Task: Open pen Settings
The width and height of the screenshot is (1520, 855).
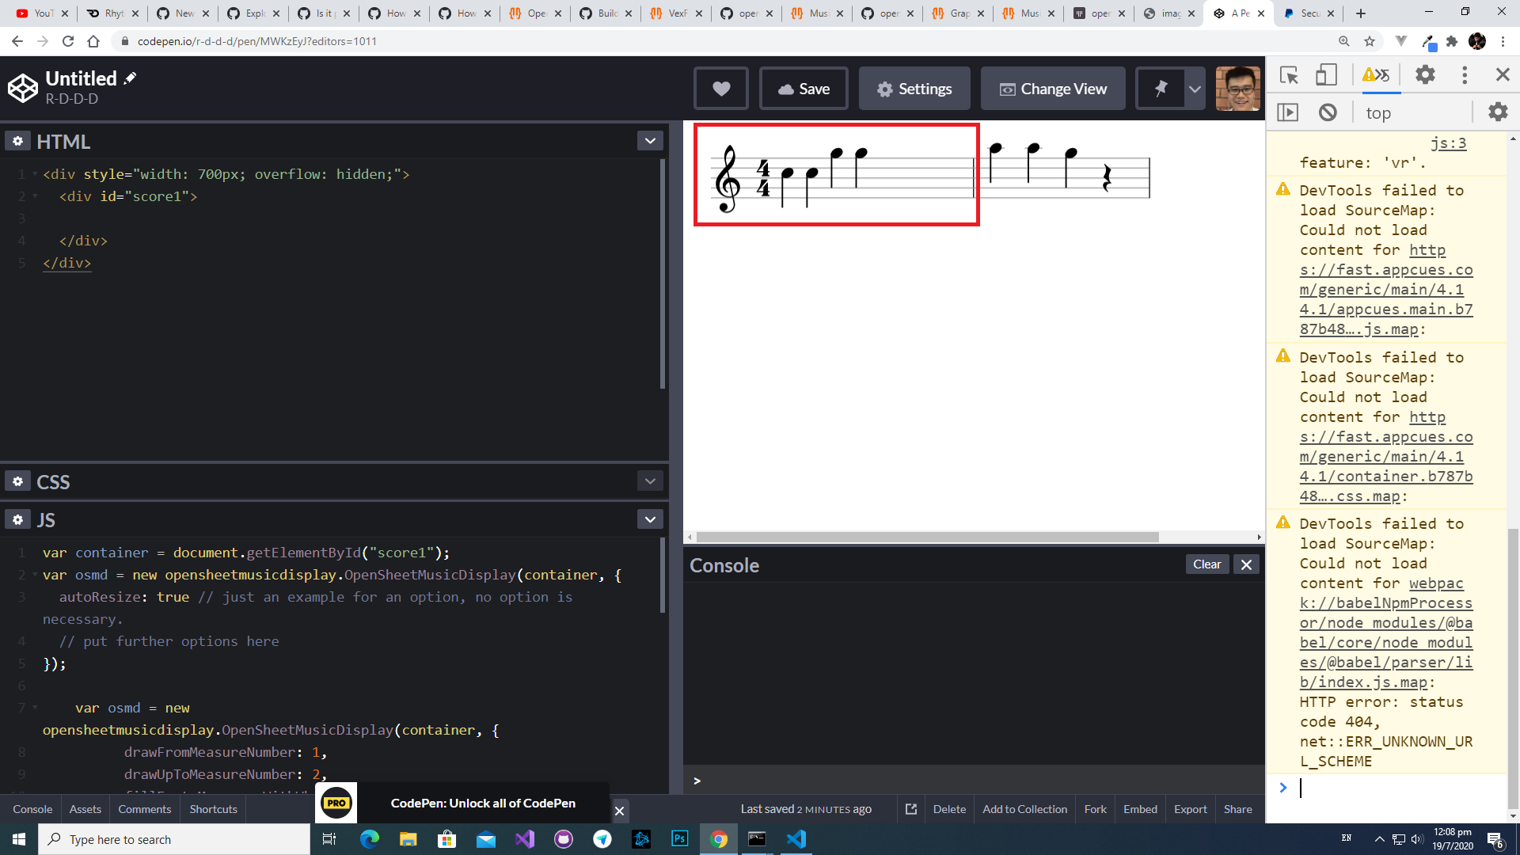Action: click(914, 89)
